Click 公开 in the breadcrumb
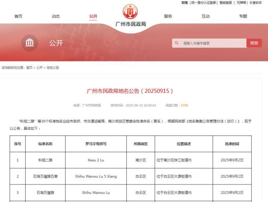268x202 pixels. [x=39, y=68]
